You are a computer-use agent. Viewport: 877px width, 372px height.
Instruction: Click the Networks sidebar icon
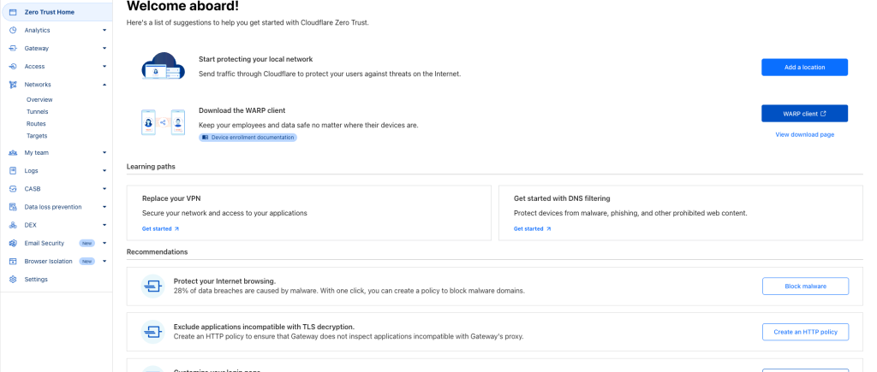coord(13,85)
